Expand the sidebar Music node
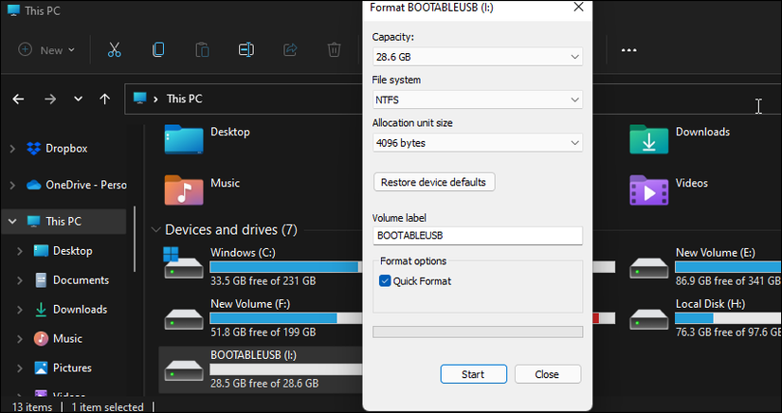782x413 pixels. pos(20,339)
